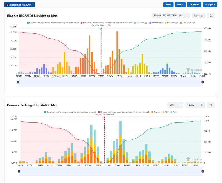Refresh the Биткоин Exchange liquidation map
This screenshot has width=222, height=183.
point(210,105)
